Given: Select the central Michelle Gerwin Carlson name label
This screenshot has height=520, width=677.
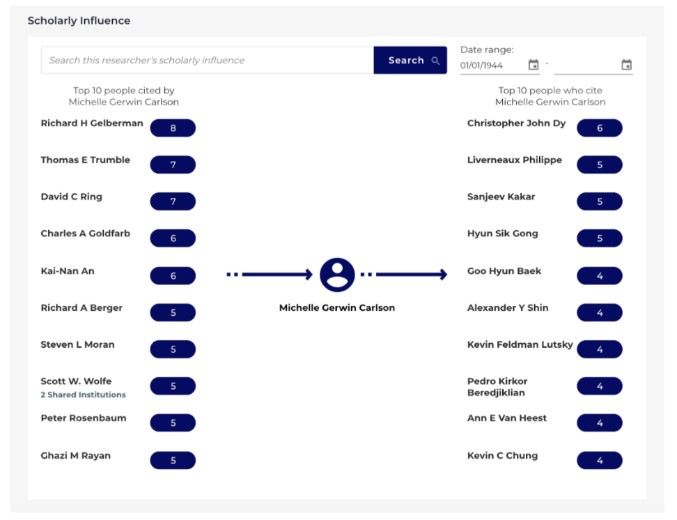Looking at the screenshot, I should (337, 308).
